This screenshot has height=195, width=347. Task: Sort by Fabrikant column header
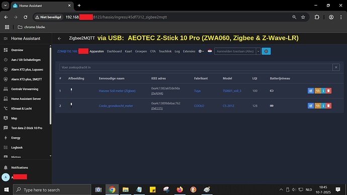201,78
